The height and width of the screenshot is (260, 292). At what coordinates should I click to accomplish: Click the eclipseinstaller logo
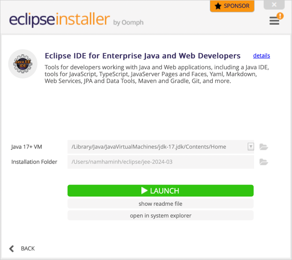59,19
